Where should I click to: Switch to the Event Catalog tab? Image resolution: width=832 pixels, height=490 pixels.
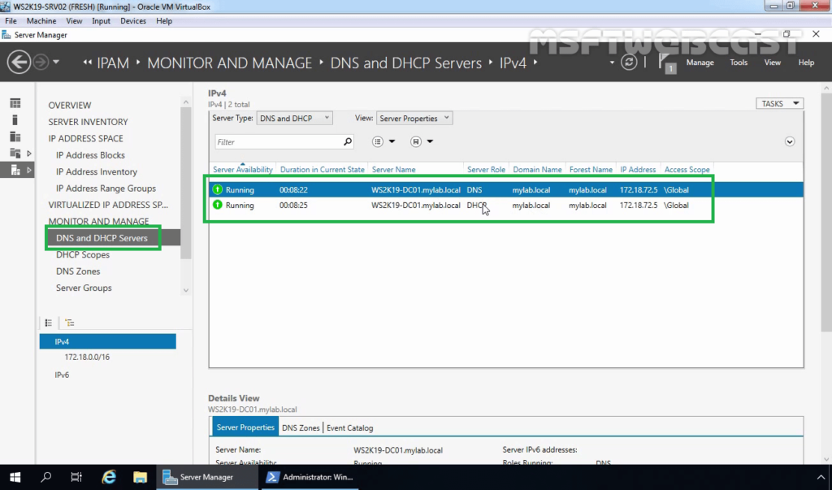click(x=349, y=427)
